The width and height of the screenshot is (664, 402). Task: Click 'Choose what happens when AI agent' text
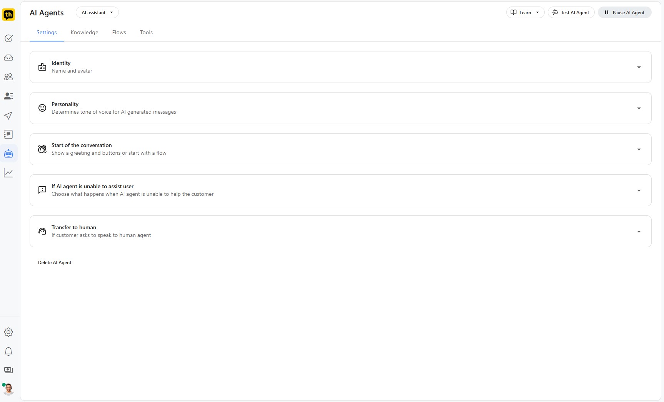pos(132,194)
